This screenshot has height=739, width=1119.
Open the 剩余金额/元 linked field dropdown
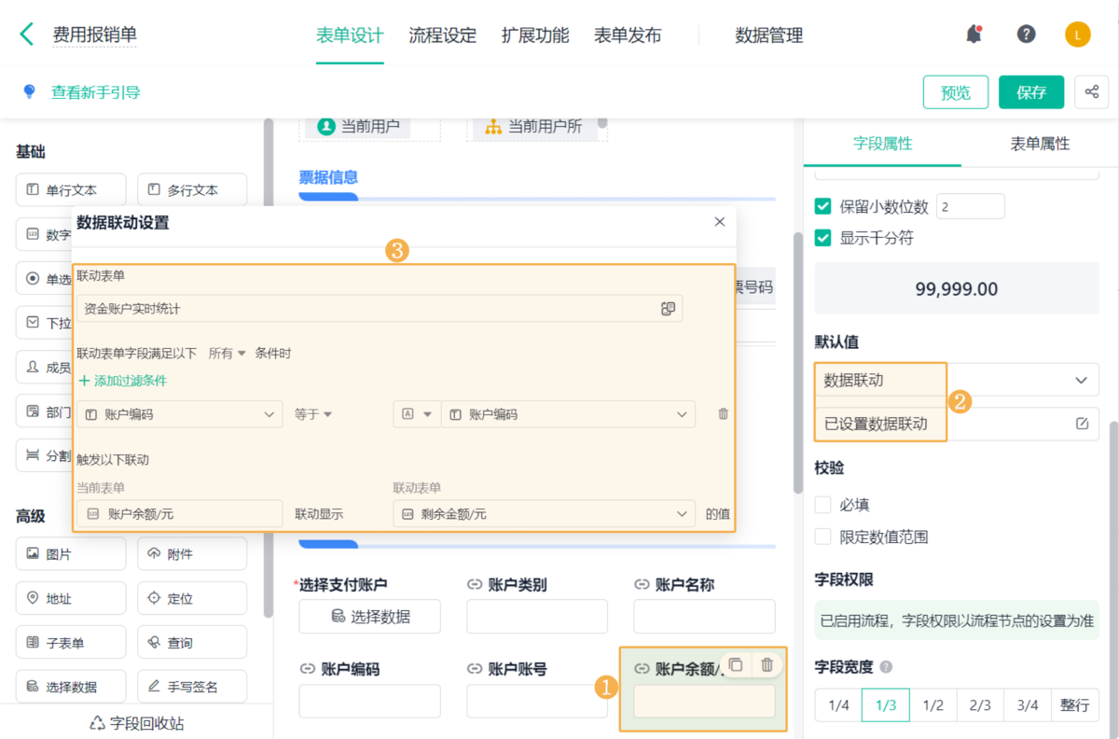(680, 514)
